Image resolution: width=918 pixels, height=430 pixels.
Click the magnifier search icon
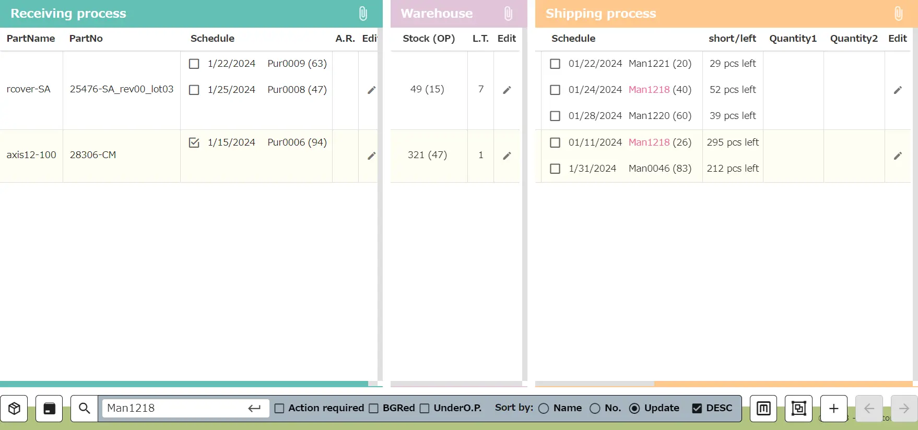tap(84, 408)
